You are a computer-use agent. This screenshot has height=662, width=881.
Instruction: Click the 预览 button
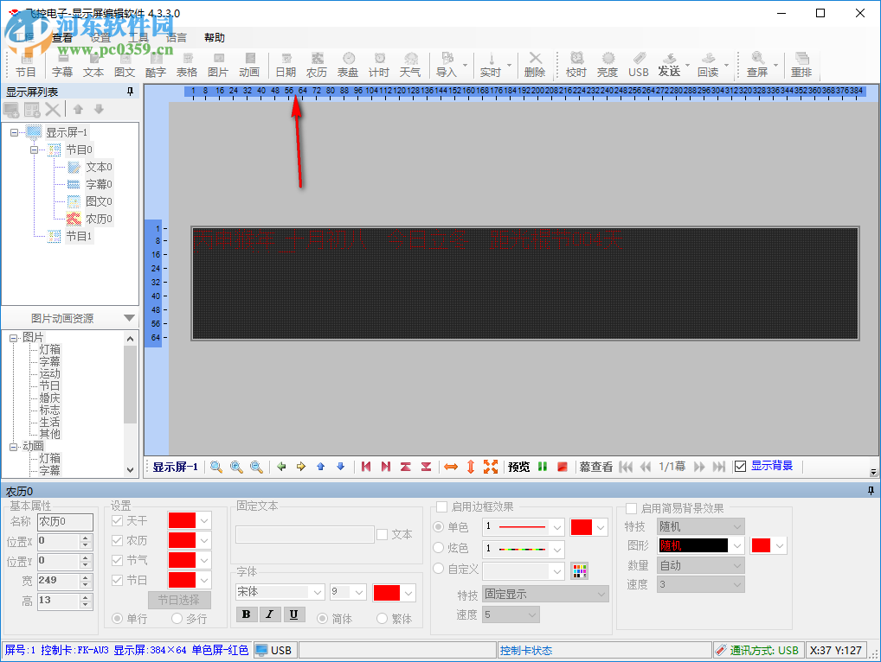click(518, 467)
